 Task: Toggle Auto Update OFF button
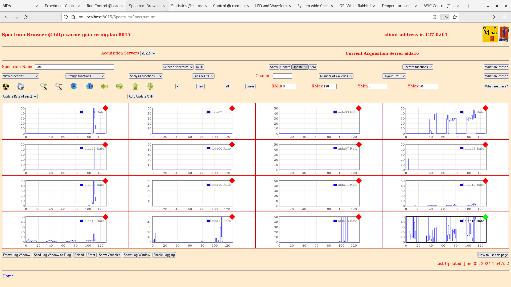(x=140, y=96)
